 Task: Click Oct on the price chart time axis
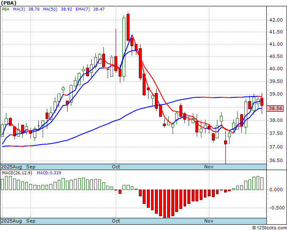[116, 167]
